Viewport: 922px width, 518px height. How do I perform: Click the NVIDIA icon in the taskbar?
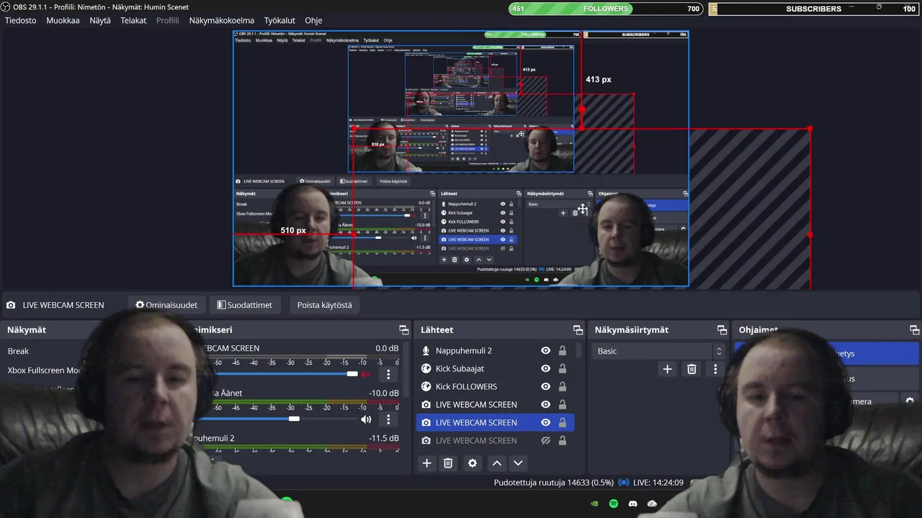coord(594,504)
